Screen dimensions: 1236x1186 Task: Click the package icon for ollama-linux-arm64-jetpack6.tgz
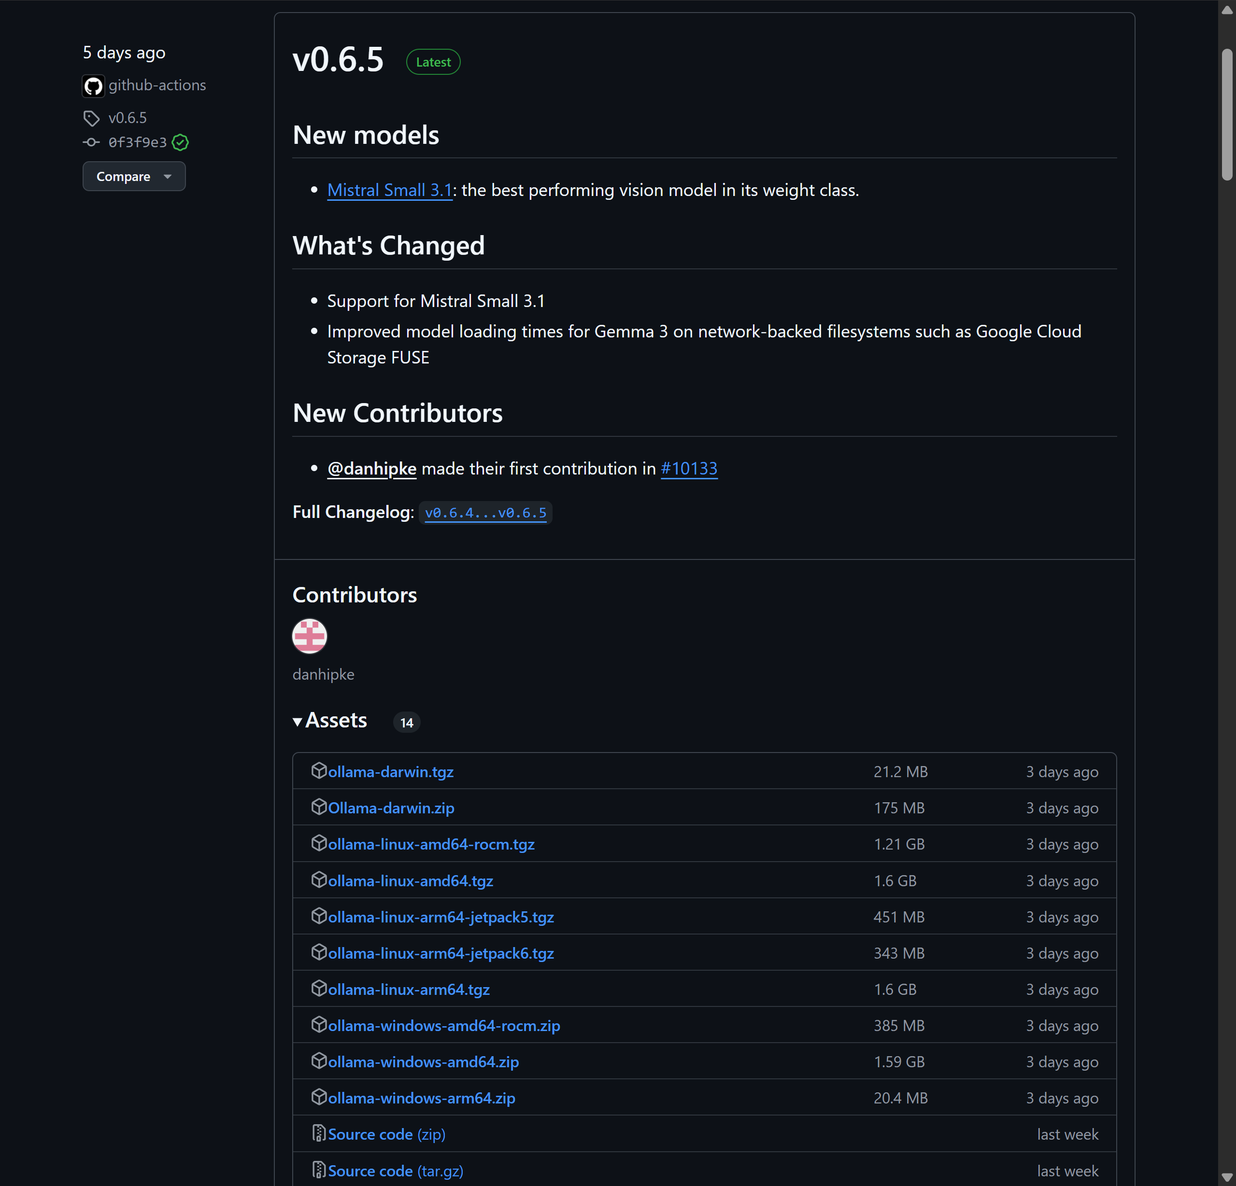coord(319,952)
